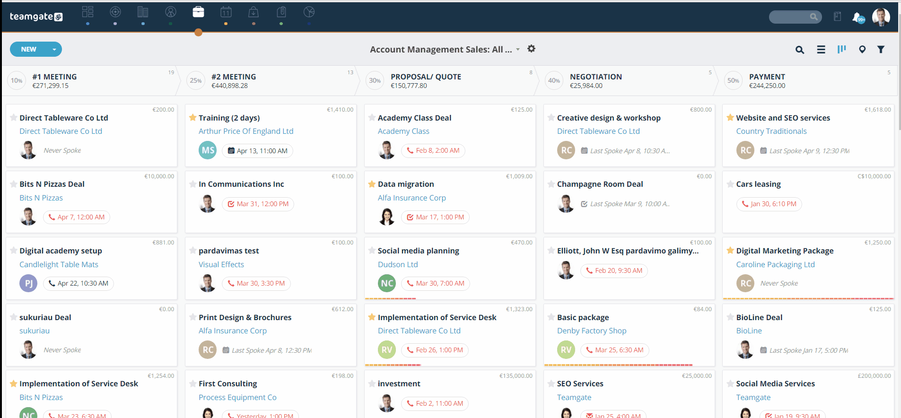
Task: Open the Mar 31, 12:00 PM task badge
Action: coord(258,204)
